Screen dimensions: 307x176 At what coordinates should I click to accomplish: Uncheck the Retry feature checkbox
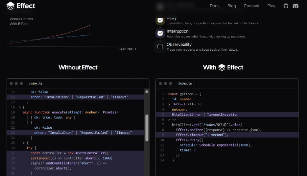pos(160,20)
